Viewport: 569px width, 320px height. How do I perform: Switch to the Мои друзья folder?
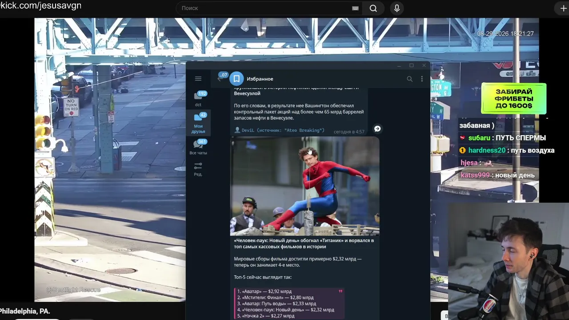pyautogui.click(x=198, y=123)
